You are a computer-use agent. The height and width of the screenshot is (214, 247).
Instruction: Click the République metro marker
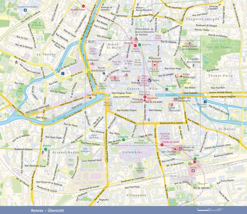coord(145,97)
